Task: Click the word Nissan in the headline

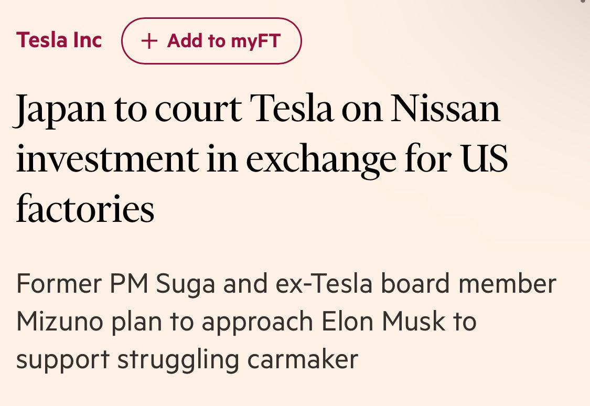Action: point(445,109)
